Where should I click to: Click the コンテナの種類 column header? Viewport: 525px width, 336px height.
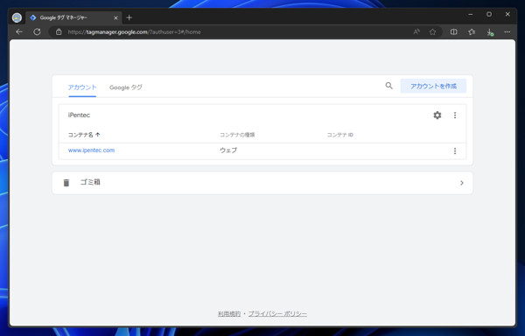(x=237, y=135)
